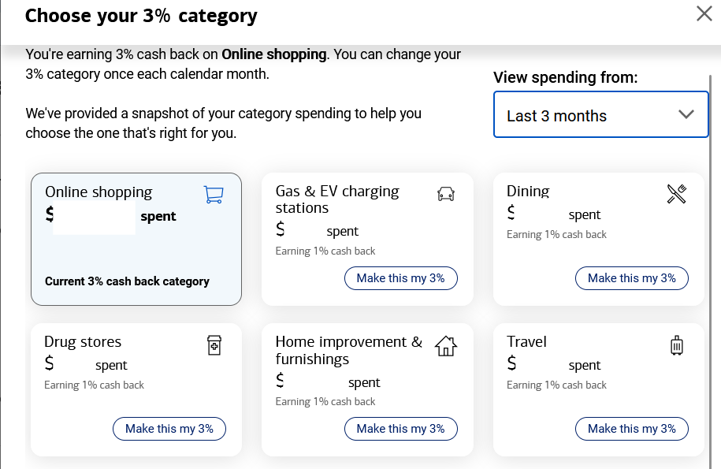Click the house icon for Home improvement
Screen dimensions: 721x469
(446, 344)
